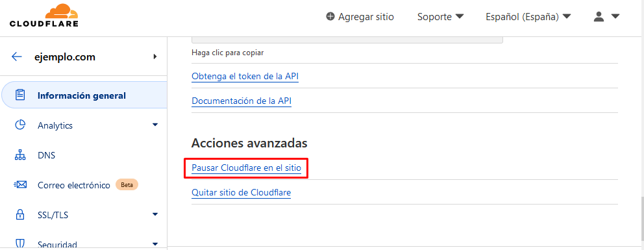Click Pausar Cloudflare en el sitio
The width and height of the screenshot is (644, 250).
(x=247, y=168)
